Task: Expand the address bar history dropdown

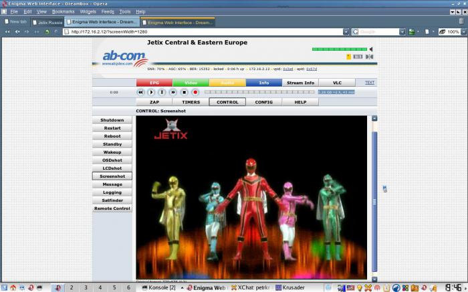Action: [x=346, y=31]
